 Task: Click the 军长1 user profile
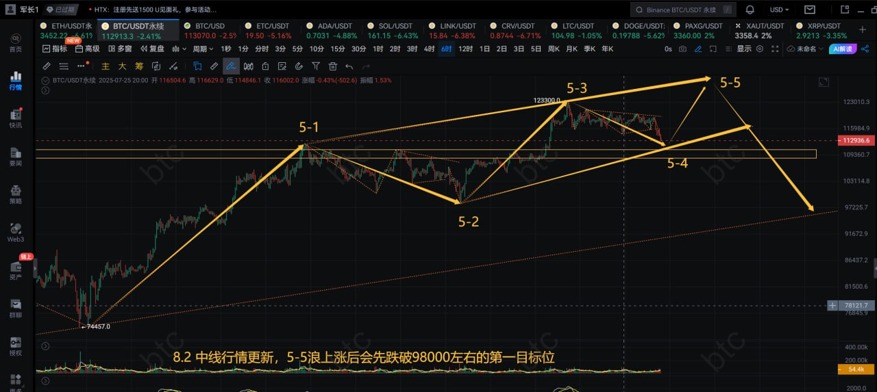(21, 10)
